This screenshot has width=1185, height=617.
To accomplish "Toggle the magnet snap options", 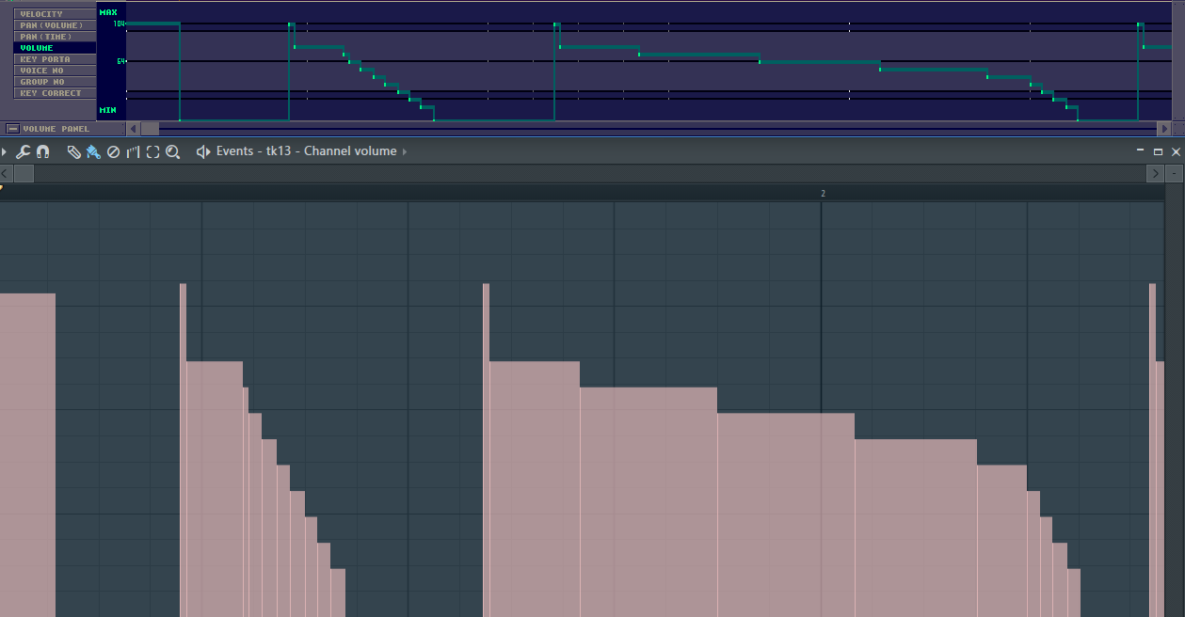I will pos(42,151).
